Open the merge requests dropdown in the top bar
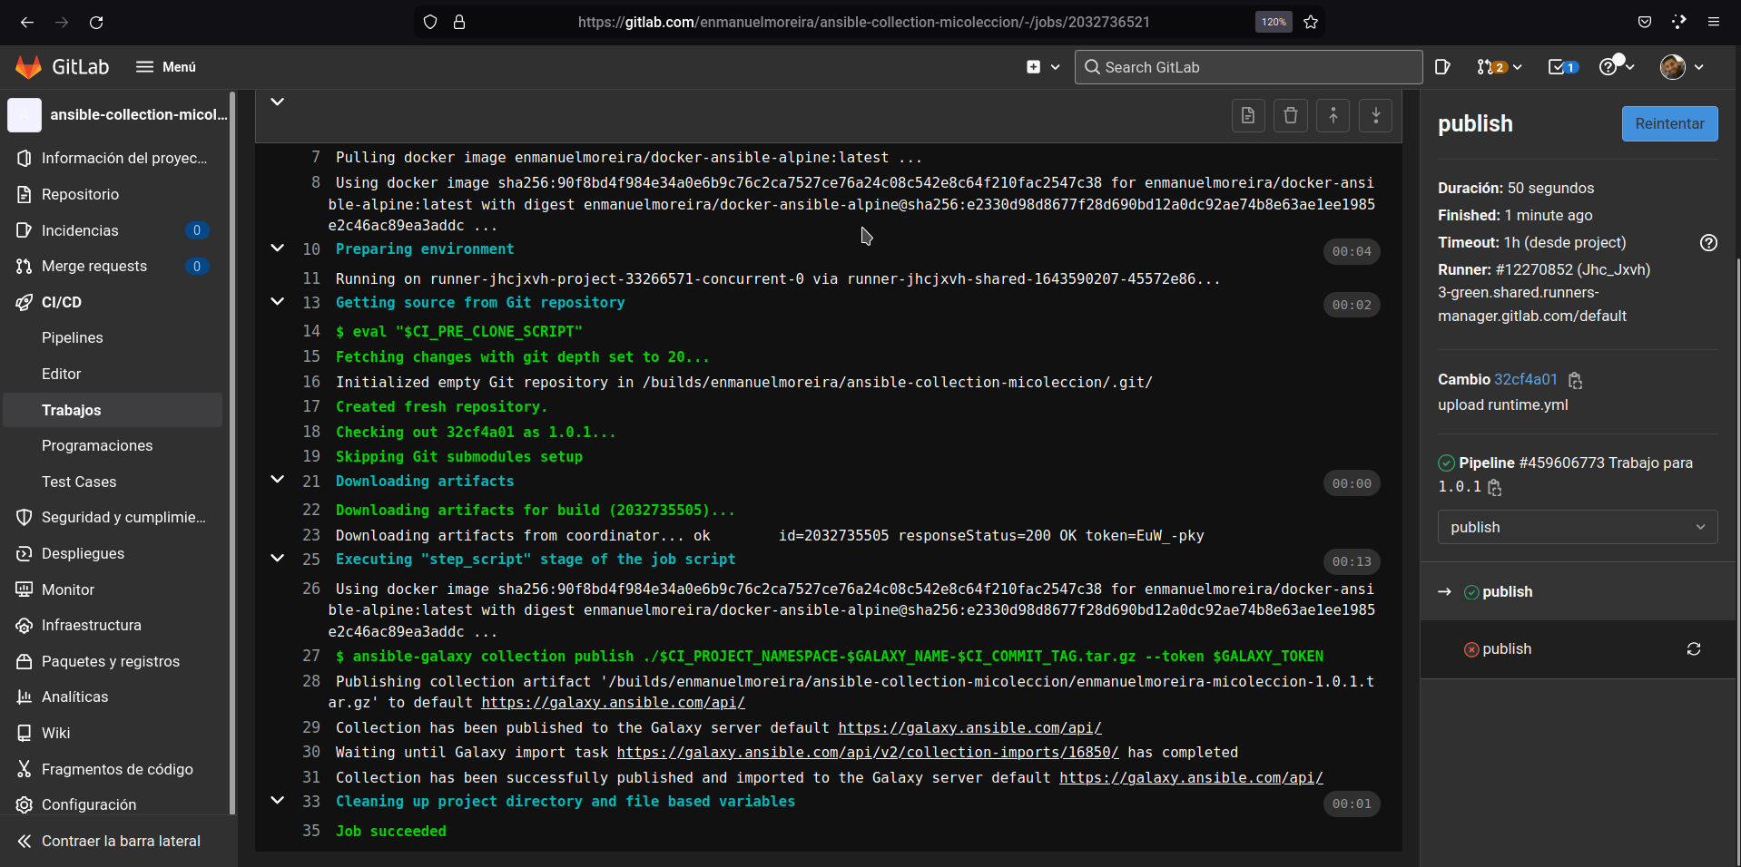This screenshot has height=867, width=1741. pyautogui.click(x=1499, y=67)
